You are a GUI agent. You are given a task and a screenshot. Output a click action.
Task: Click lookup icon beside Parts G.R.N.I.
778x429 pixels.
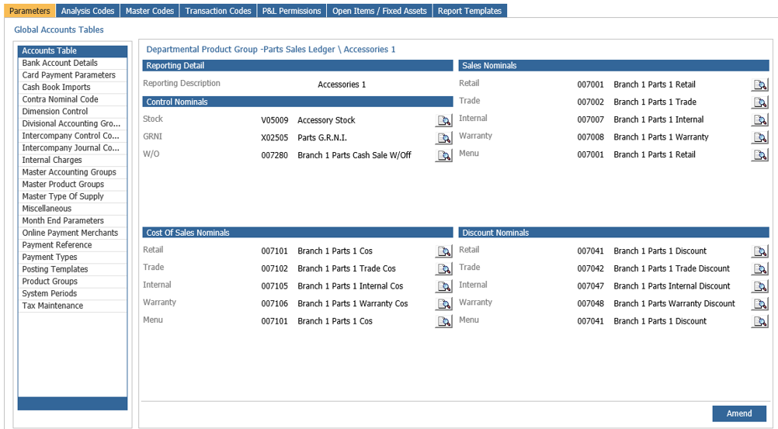pos(443,138)
